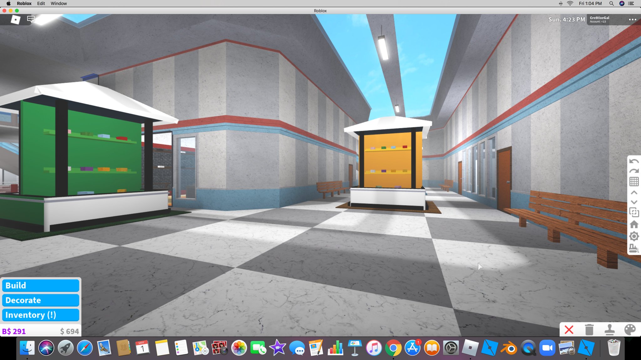This screenshot has height=360, width=641.
Task: Toggle the chat bubble icon
Action: (x=31, y=19)
